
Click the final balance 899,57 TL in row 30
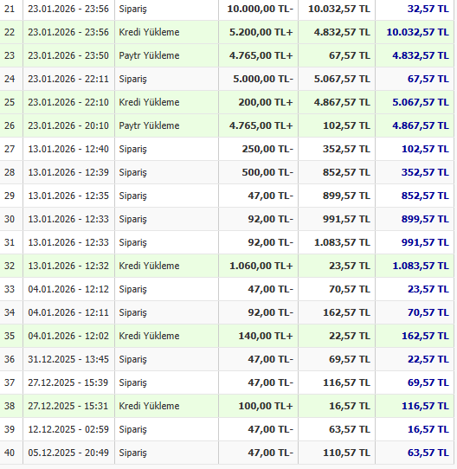[x=425, y=219]
